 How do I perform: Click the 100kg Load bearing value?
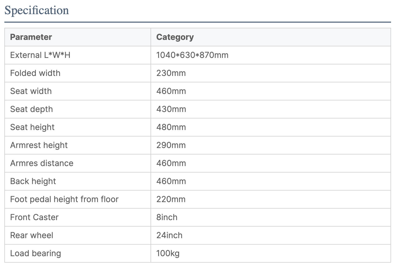(x=168, y=253)
